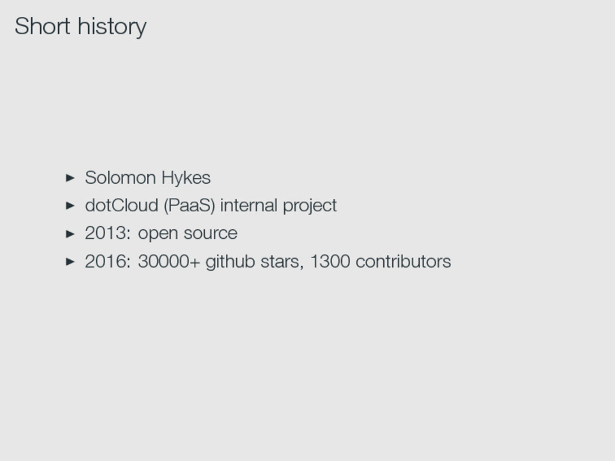
Task: Click the open source text
Action: pyautogui.click(x=187, y=234)
